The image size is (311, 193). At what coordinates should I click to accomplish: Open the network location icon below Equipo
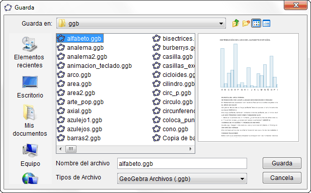[x=30, y=178]
